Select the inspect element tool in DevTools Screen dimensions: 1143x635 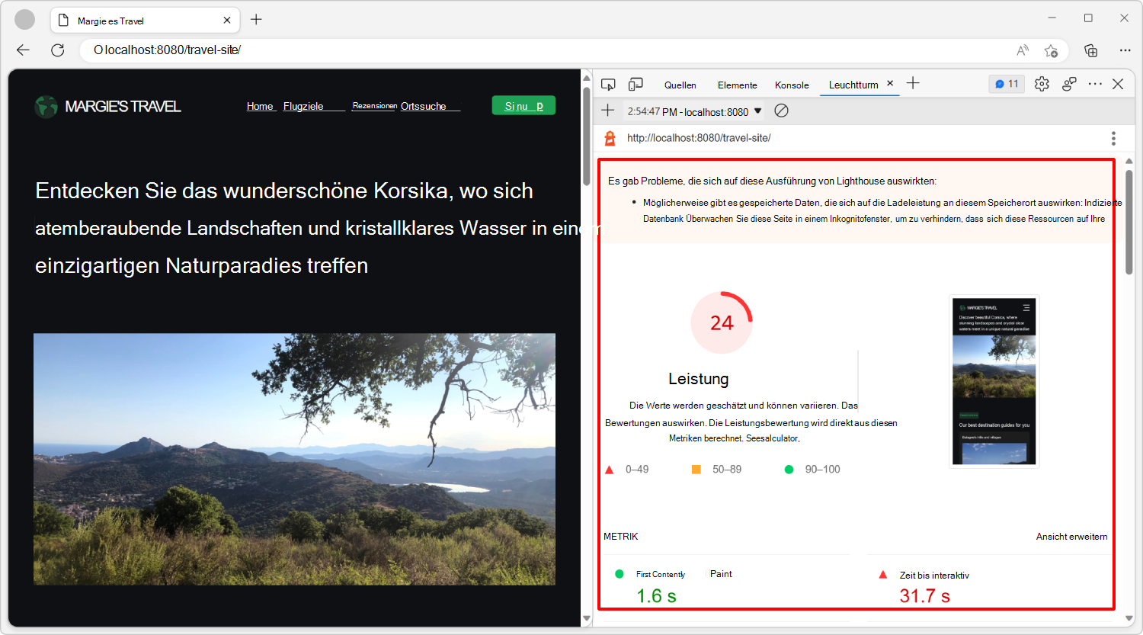[608, 85]
